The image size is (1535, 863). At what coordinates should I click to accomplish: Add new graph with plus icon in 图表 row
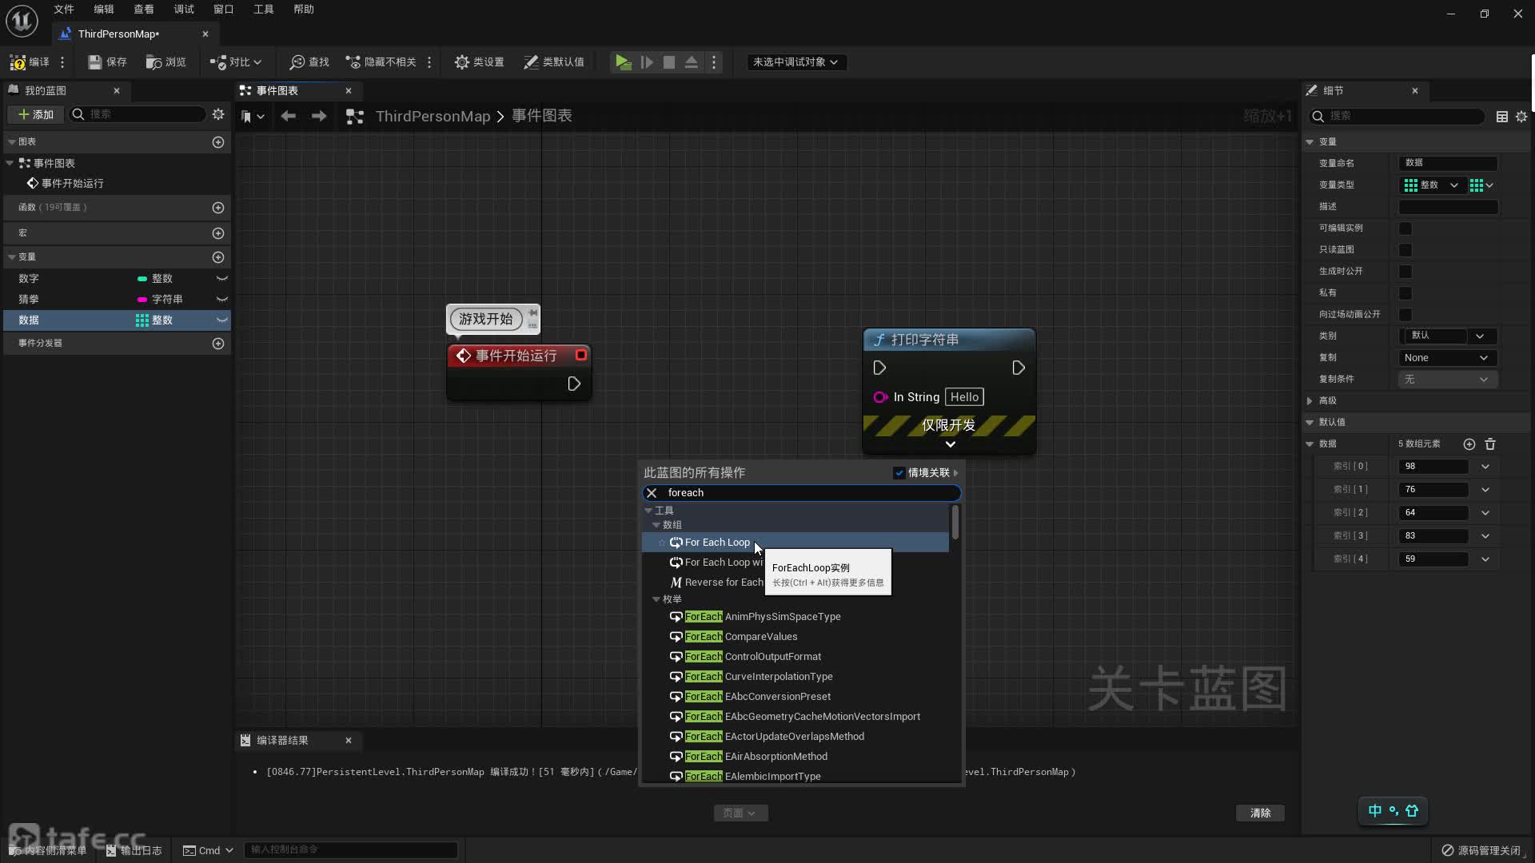[x=218, y=142]
